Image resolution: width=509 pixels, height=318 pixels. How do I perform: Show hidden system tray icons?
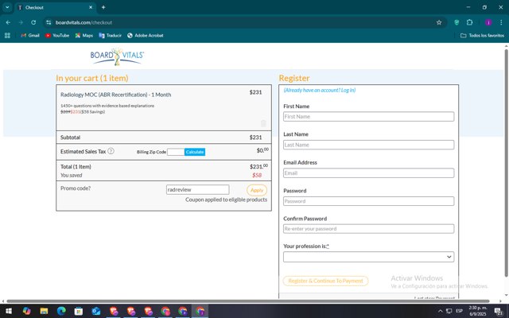tap(440, 311)
